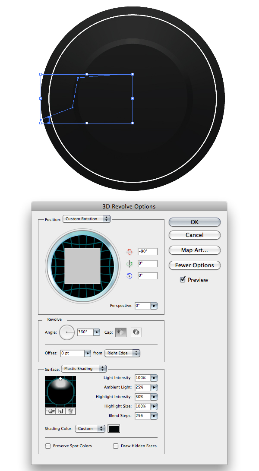Screen dimensions: 259x471
Task: Edit the Highlight Size field
Action: [142, 406]
